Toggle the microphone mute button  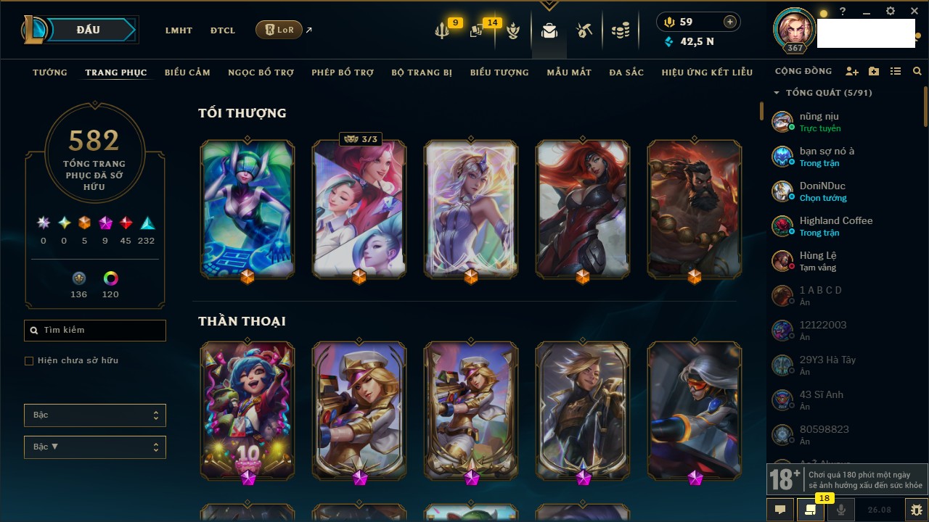tap(841, 510)
